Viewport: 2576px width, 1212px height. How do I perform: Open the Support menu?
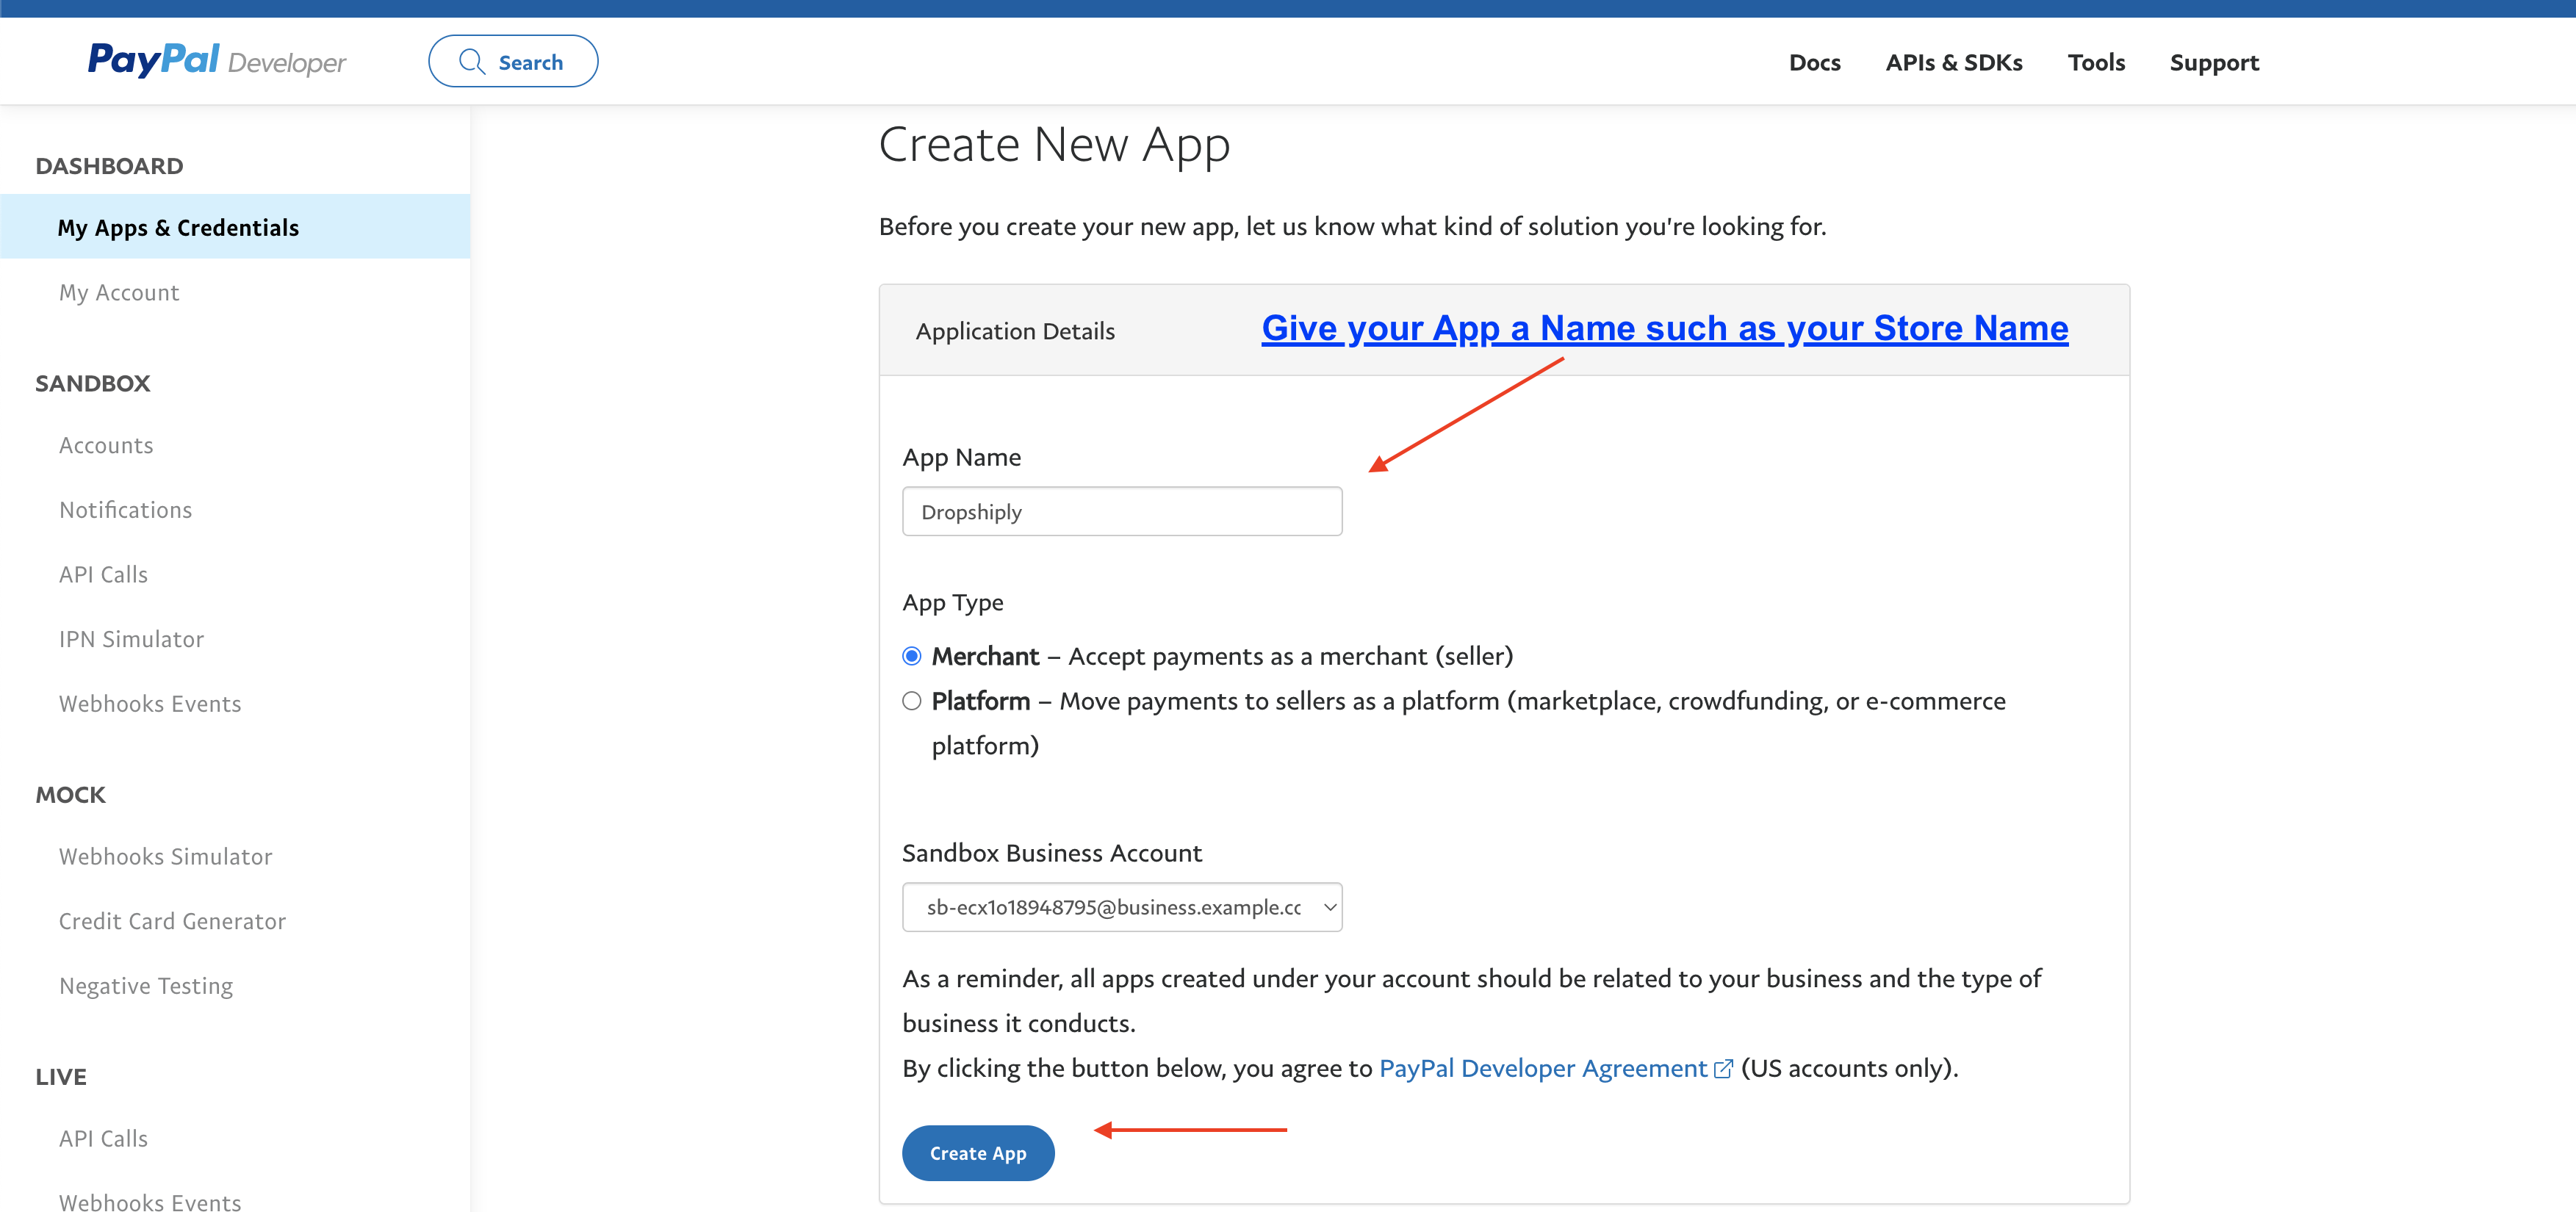[x=2213, y=62]
